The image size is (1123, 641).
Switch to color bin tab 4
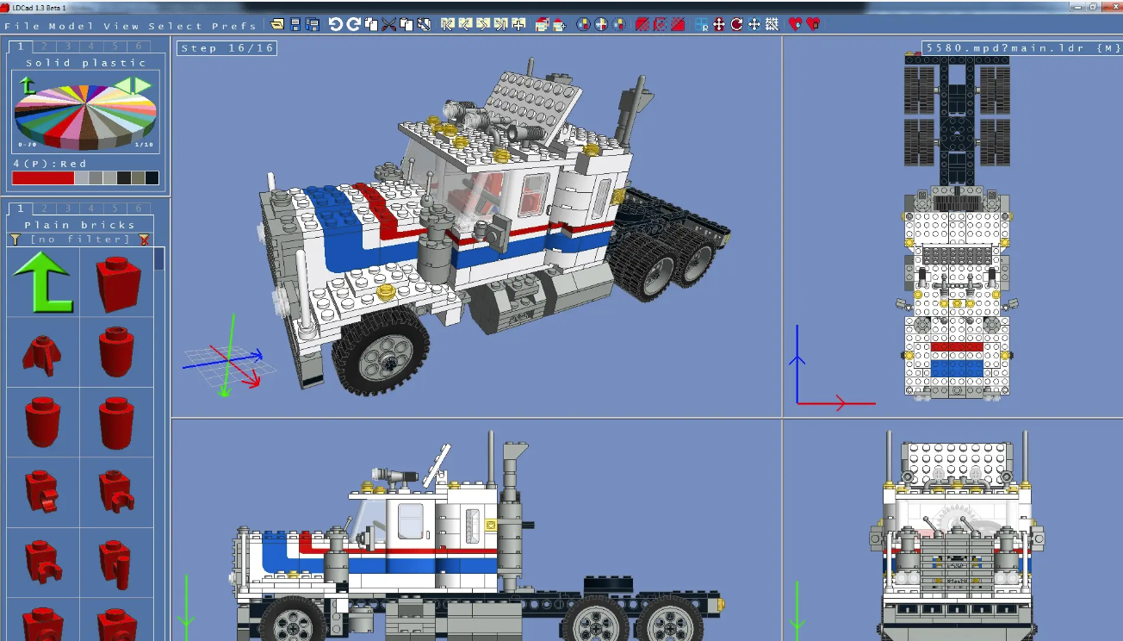[90, 47]
